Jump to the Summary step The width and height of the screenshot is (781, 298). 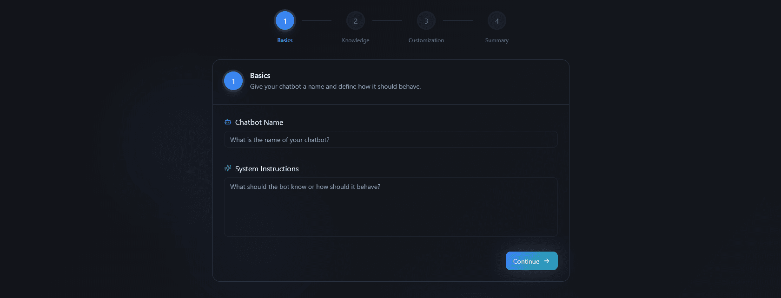(496, 40)
